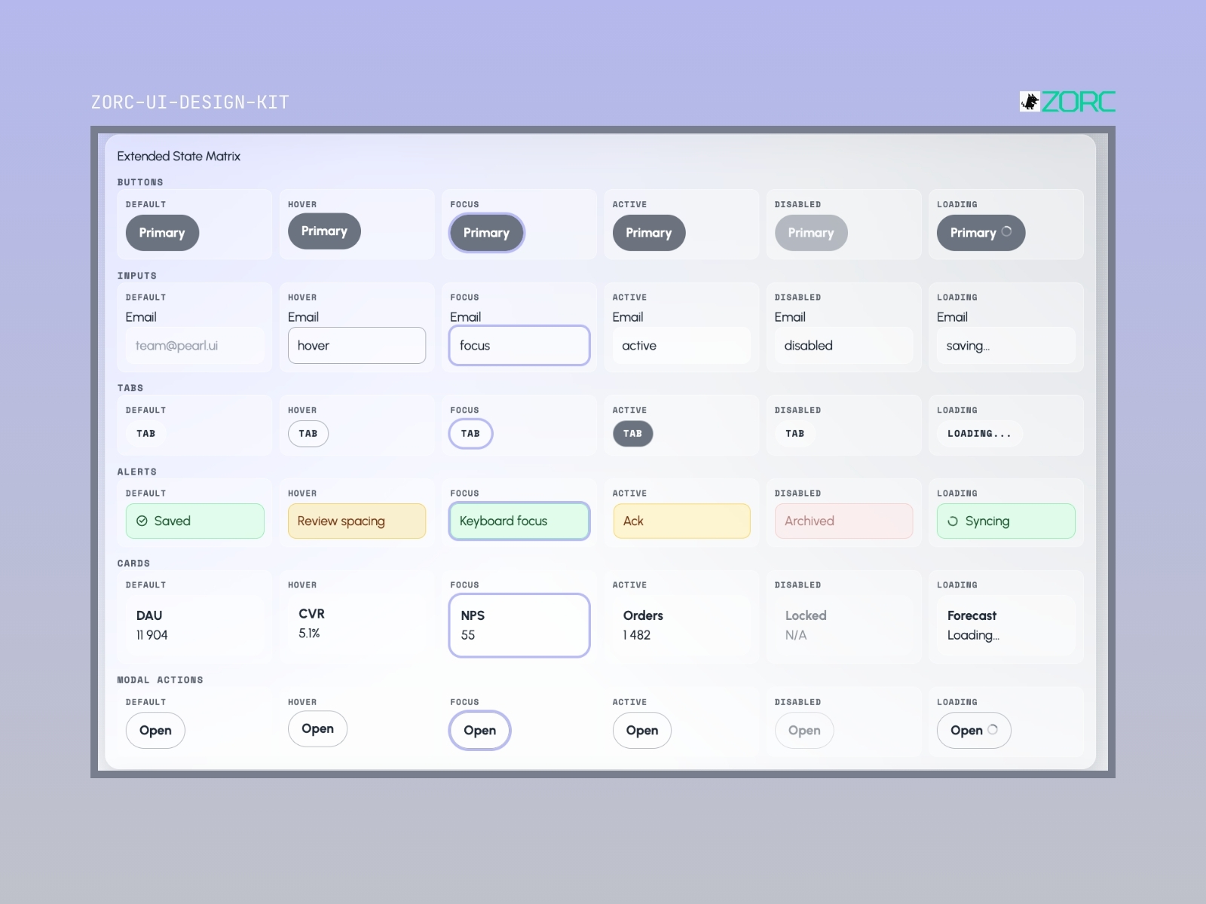Click the checkmark icon in Saved alert
Screen dimensions: 1206x904
pos(142,521)
